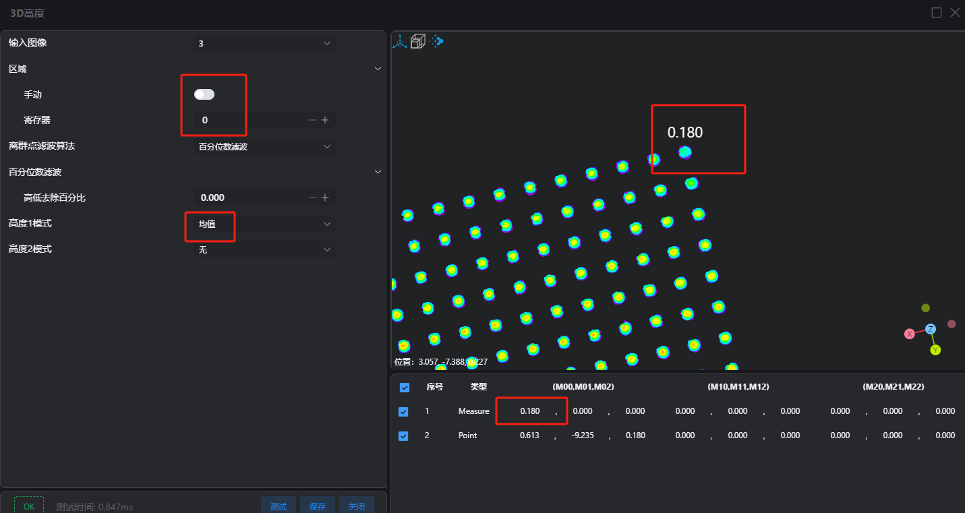Viewport: 965px width, 513px height.
Task: Open the 高度1模式 dropdown
Action: click(x=265, y=224)
